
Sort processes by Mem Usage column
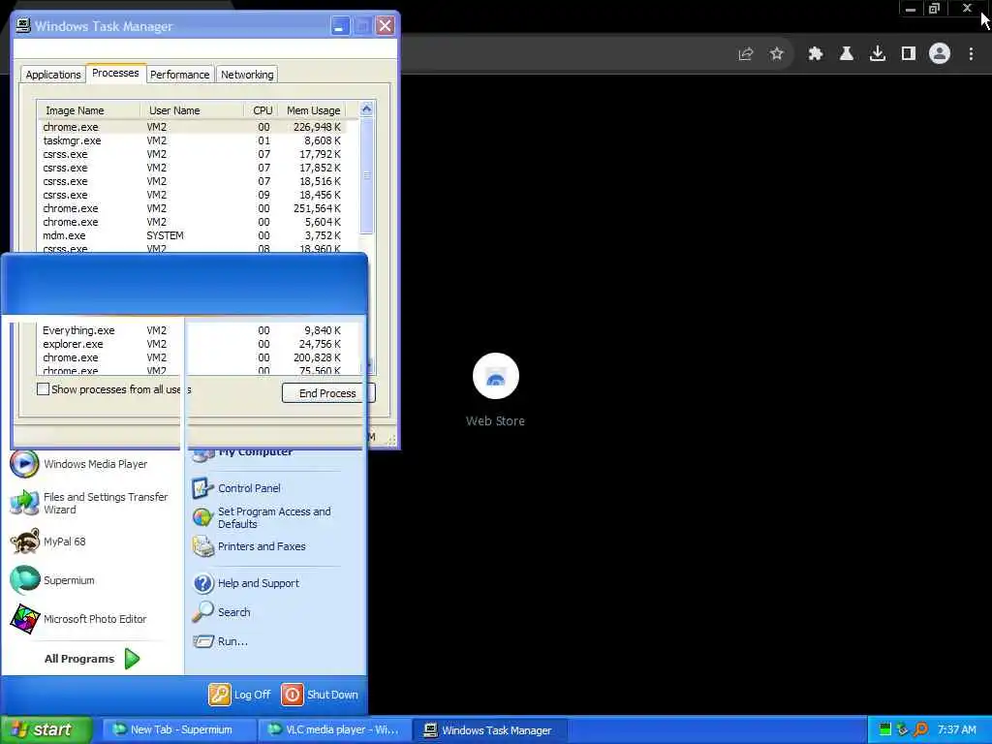click(313, 110)
